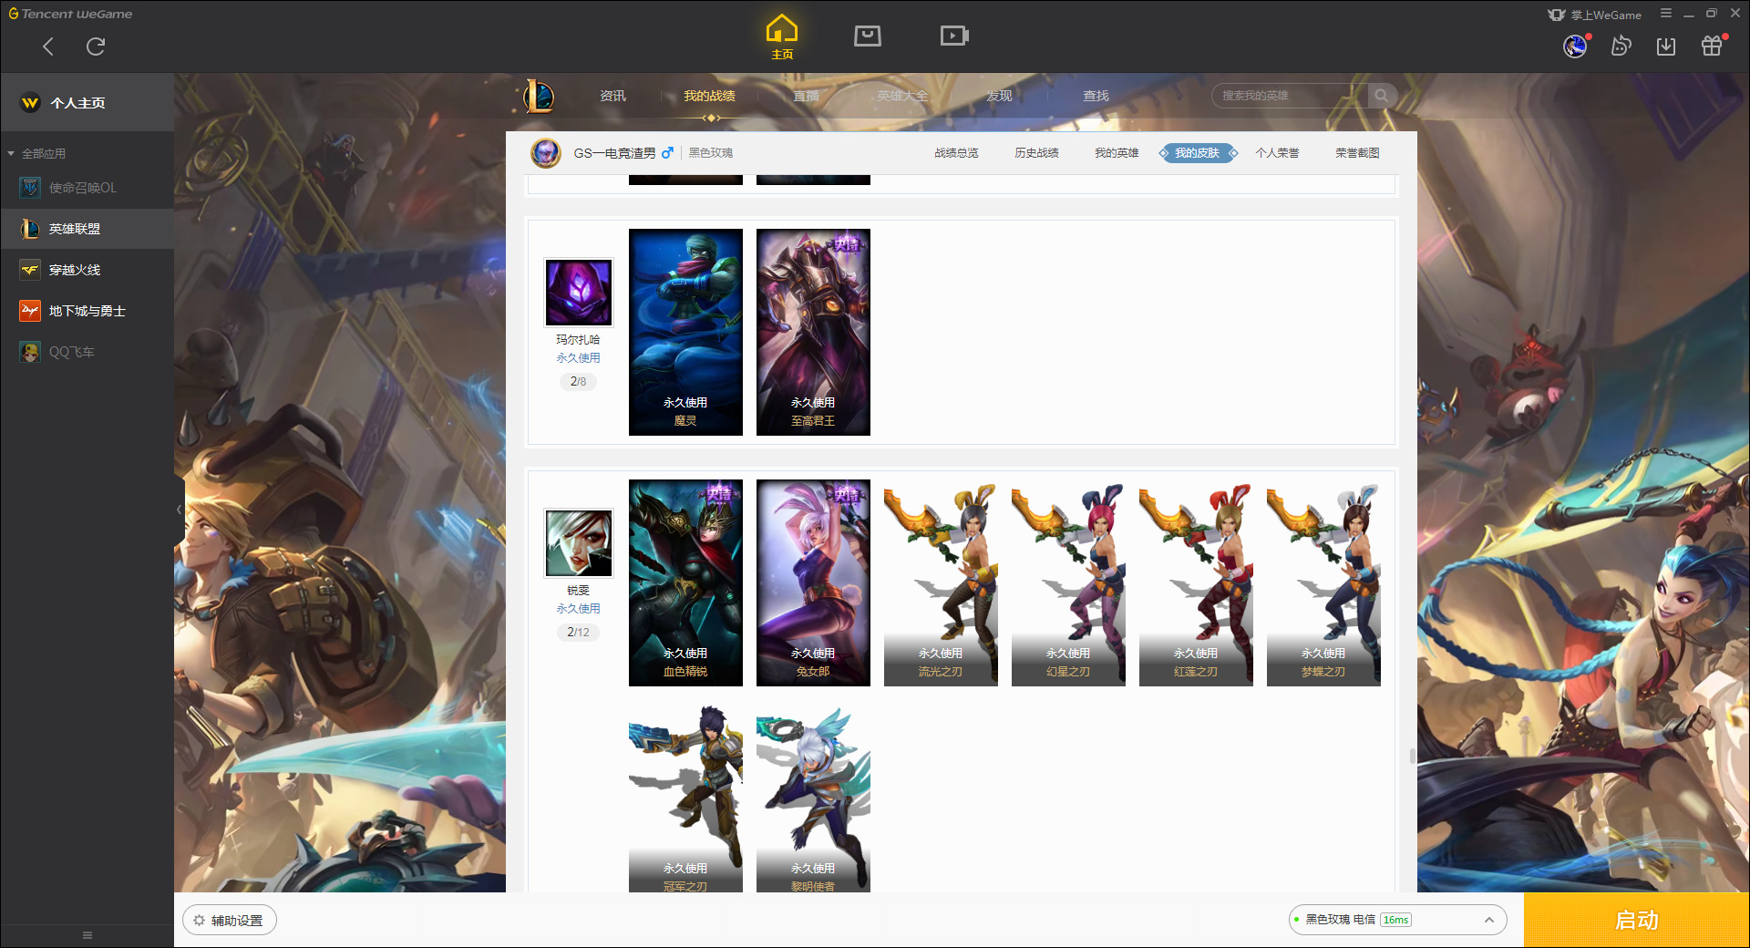Click the back arrow
1750x948 pixels.
[48, 46]
